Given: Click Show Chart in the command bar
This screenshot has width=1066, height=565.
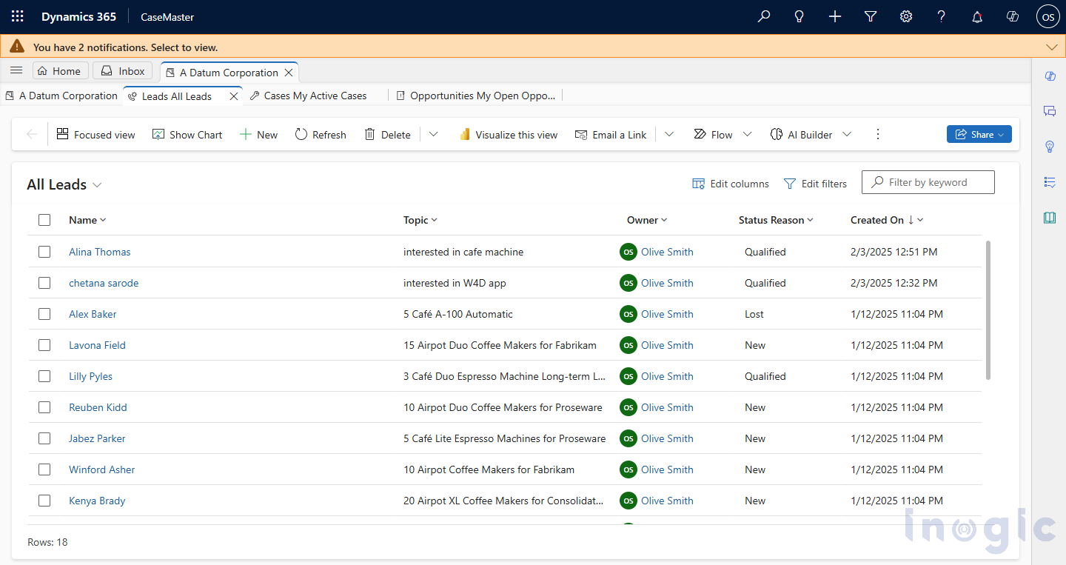Looking at the screenshot, I should click(187, 134).
